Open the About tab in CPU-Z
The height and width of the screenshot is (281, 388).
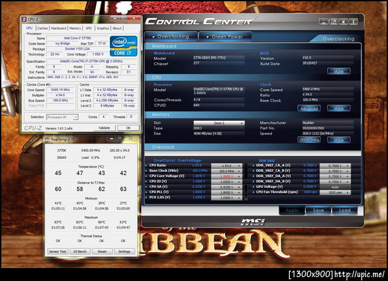pyautogui.click(x=117, y=28)
